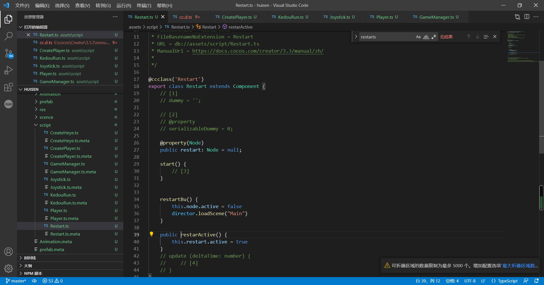Open the Accounts icon in activity bar
The height and width of the screenshot is (285, 544).
pyautogui.click(x=8, y=252)
